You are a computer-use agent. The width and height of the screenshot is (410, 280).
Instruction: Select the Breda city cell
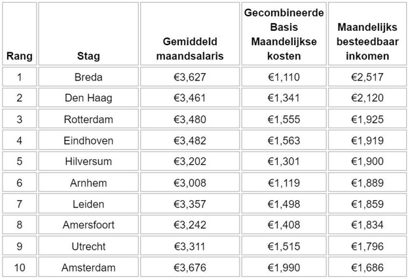(x=88, y=77)
